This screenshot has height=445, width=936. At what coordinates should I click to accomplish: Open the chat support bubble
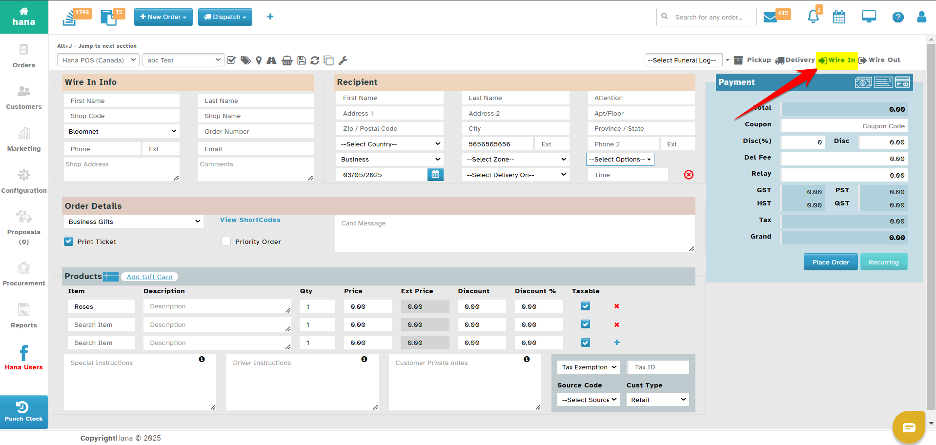(x=909, y=427)
